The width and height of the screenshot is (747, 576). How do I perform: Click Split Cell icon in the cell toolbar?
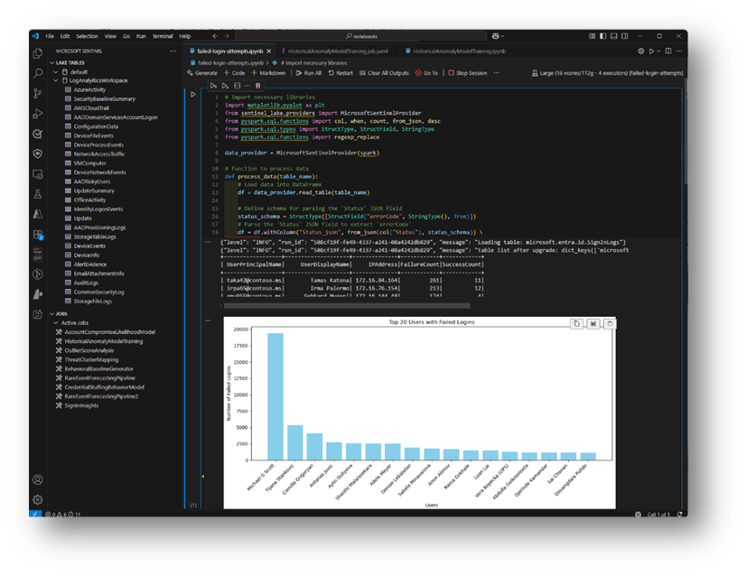click(238, 86)
